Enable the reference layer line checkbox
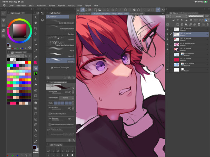 coord(50,124)
